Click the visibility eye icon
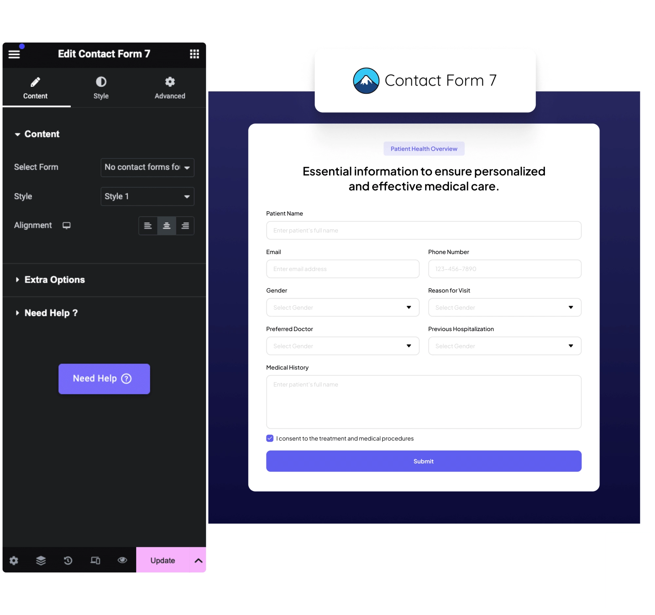 [122, 560]
